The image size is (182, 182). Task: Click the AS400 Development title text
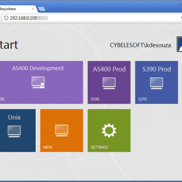(x=38, y=68)
